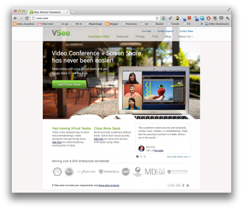Open the dark blue window-pair extension icon
Image resolution: width=243 pixels, height=209 pixels.
click(196, 19)
